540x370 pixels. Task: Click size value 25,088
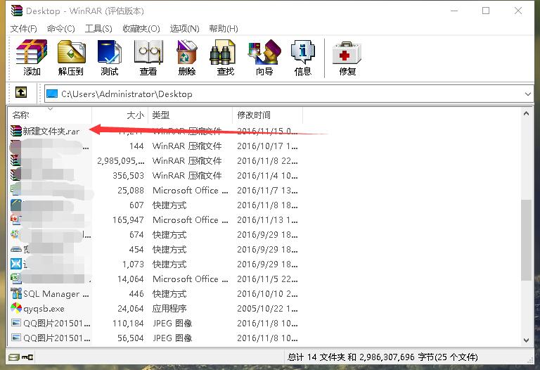131,191
